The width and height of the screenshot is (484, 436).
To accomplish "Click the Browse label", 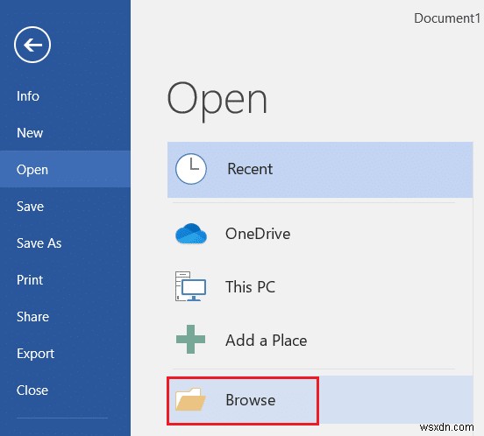I will [251, 400].
